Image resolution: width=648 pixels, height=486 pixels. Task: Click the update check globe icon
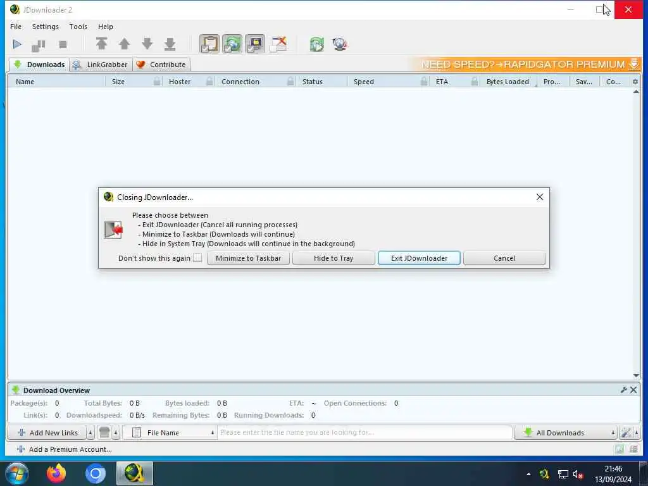pyautogui.click(x=340, y=44)
